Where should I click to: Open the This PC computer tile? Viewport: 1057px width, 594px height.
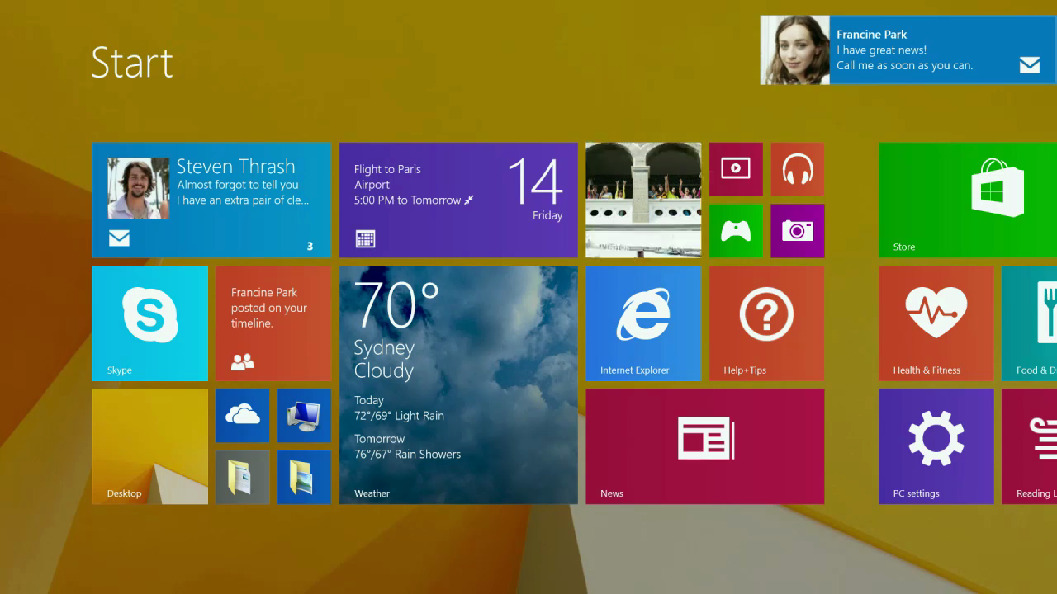click(304, 416)
